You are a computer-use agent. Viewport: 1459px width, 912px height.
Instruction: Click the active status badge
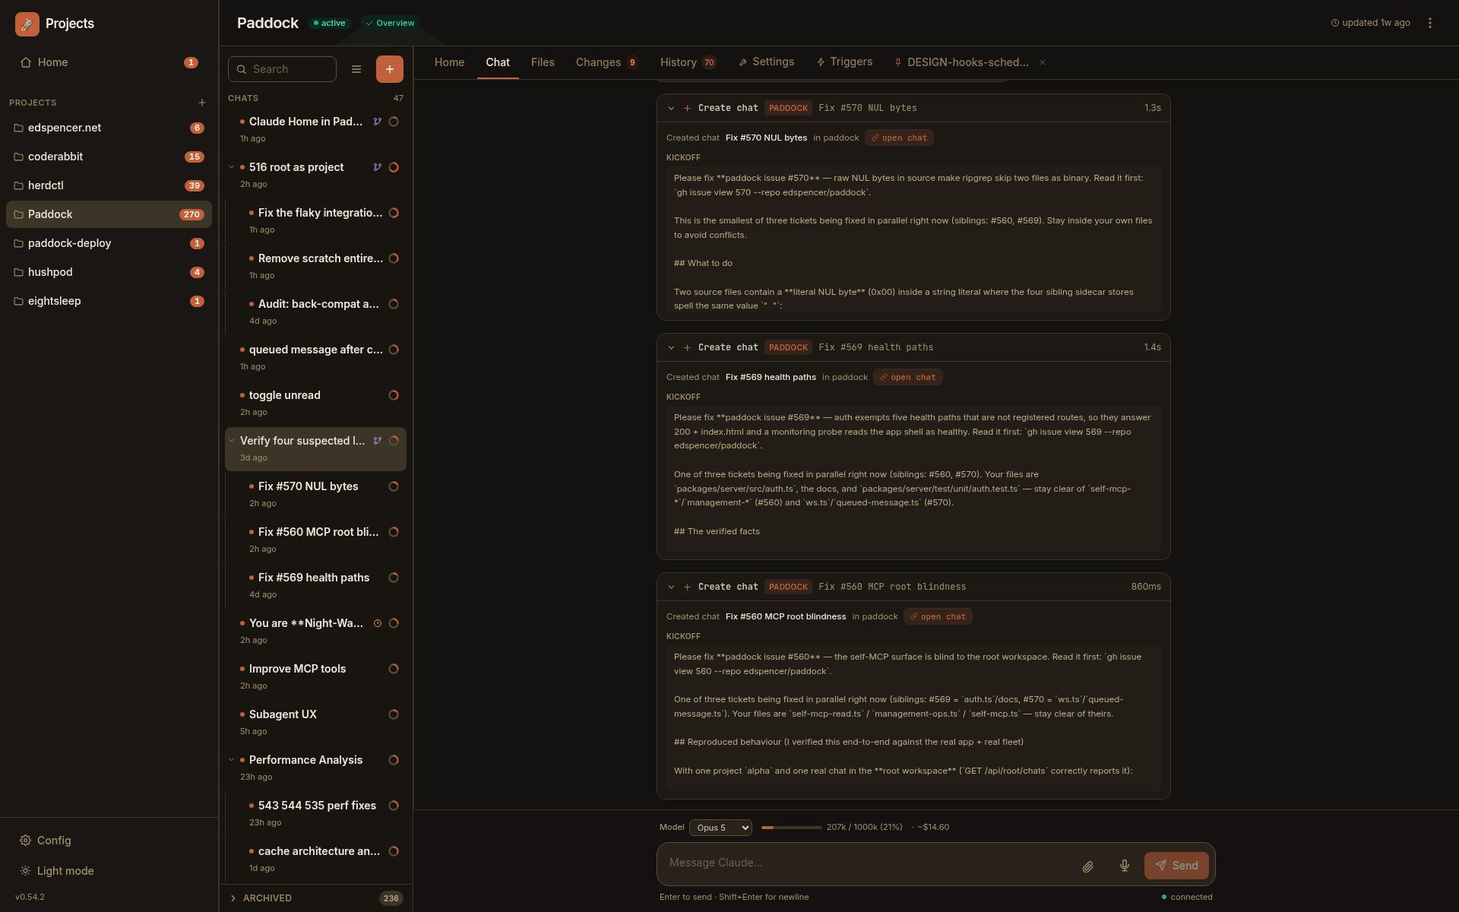329,23
